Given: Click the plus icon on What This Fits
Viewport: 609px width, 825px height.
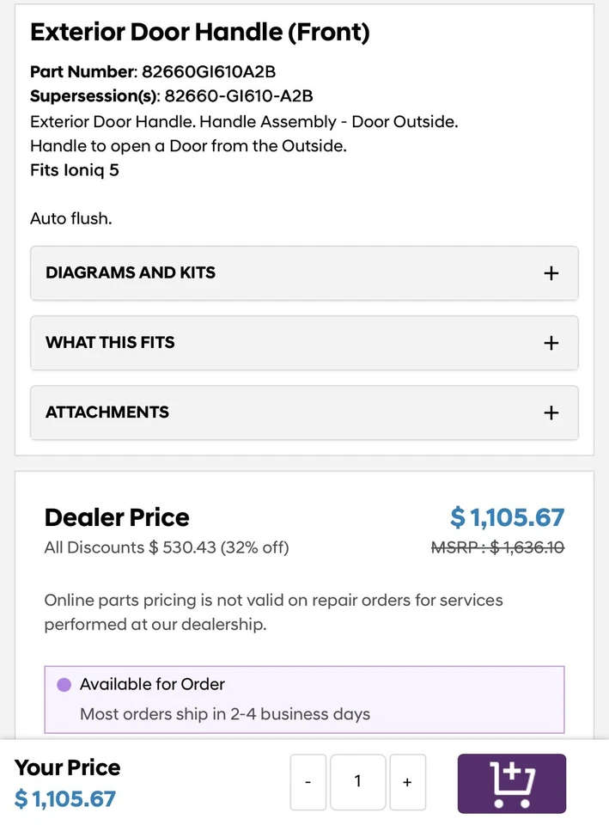Looking at the screenshot, I should 551,343.
